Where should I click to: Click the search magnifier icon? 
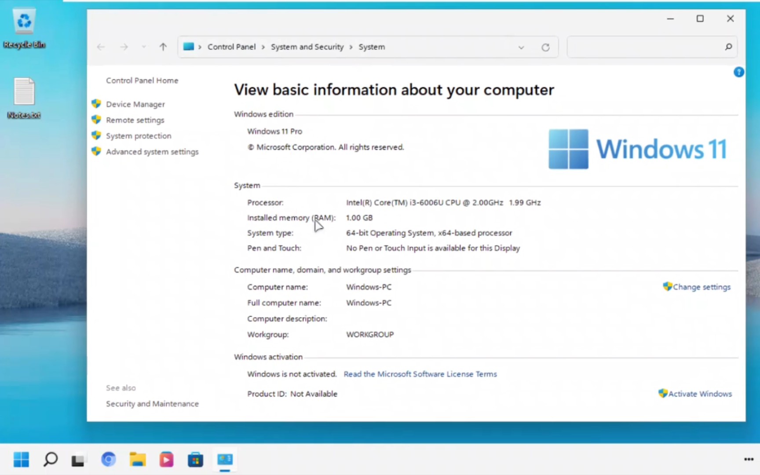[728, 47]
